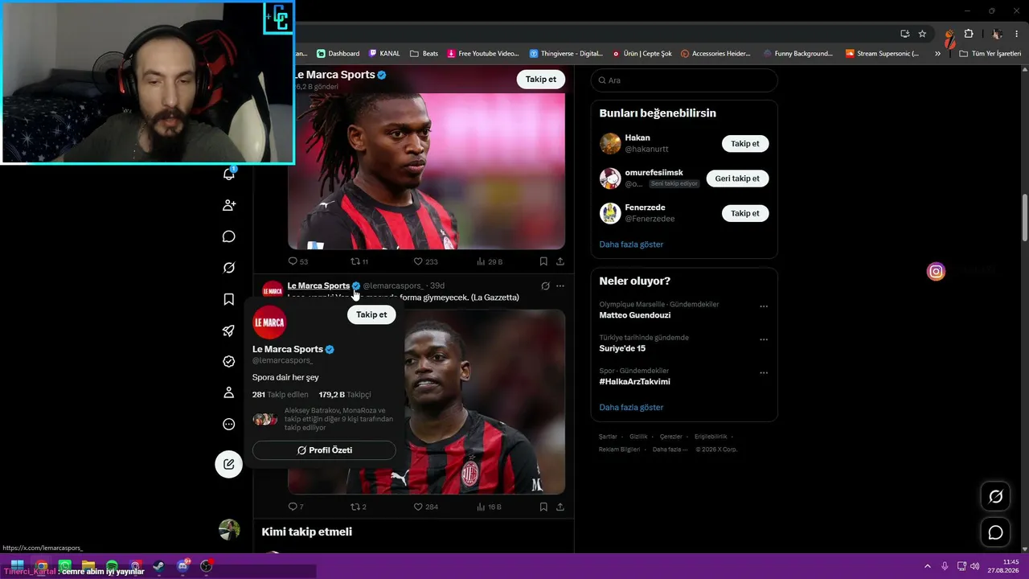The height and width of the screenshot is (579, 1029).
Task: Open Bookmarks in the left sidebar
Action: [229, 299]
